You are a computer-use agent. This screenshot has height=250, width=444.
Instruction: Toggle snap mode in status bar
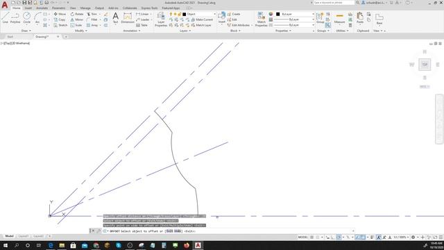coord(318,237)
